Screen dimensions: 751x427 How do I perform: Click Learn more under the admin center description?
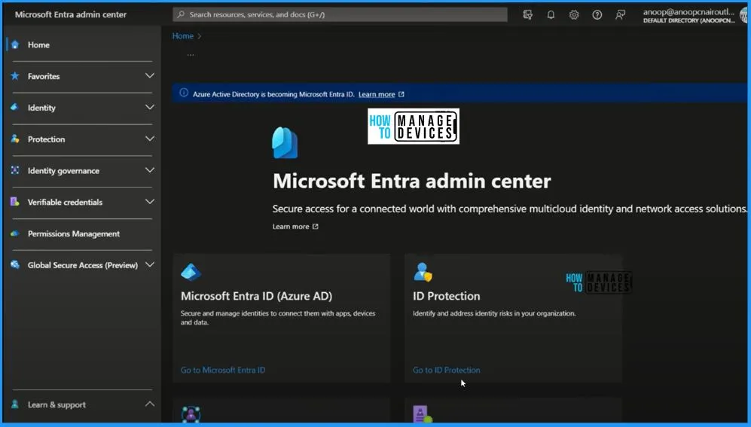291,227
